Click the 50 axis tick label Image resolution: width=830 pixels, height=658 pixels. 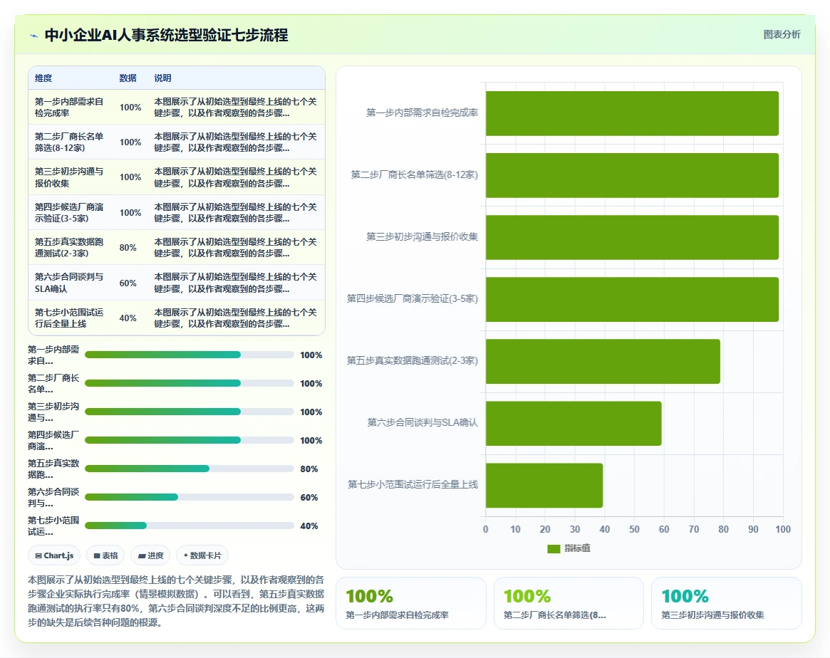point(634,529)
